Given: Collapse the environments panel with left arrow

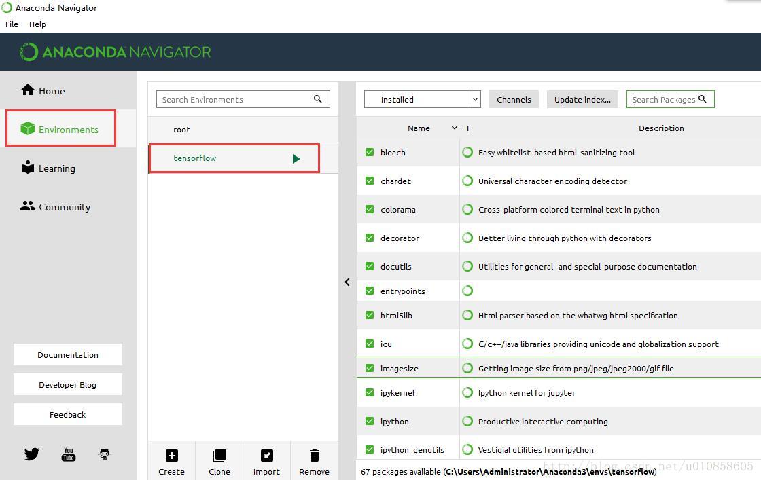Looking at the screenshot, I should [347, 282].
